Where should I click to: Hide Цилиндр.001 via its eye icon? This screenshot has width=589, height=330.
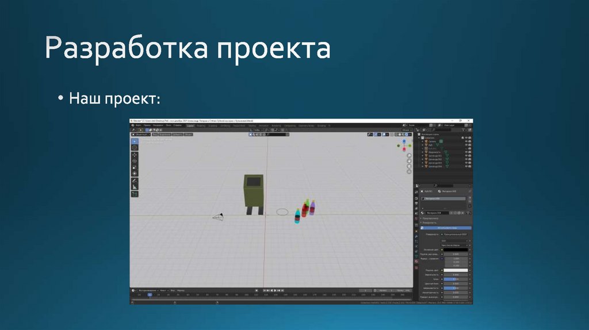point(466,155)
